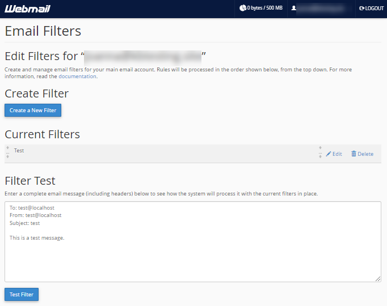Click inside the filter test message textarea
Screen dimensions: 387x306
(x=193, y=242)
